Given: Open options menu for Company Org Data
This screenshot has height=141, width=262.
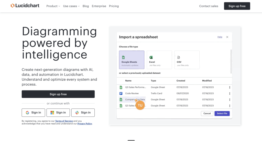Looking at the screenshot, I should coord(230,99).
